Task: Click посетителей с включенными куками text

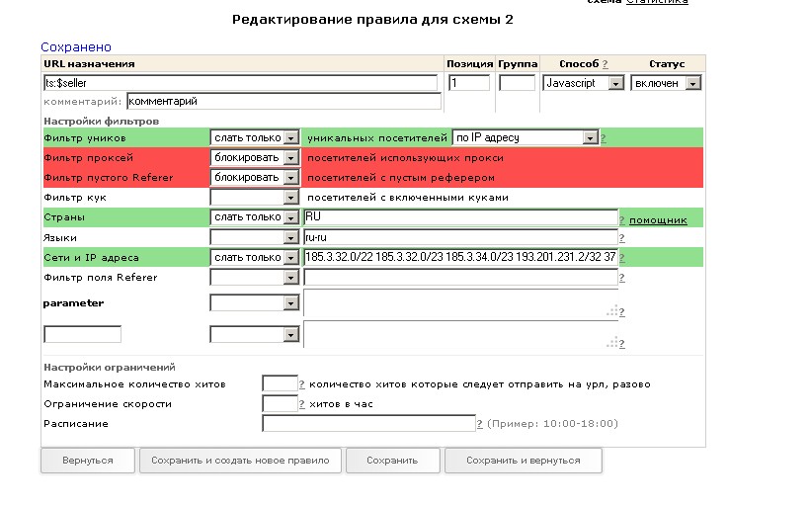Action: tap(408, 198)
